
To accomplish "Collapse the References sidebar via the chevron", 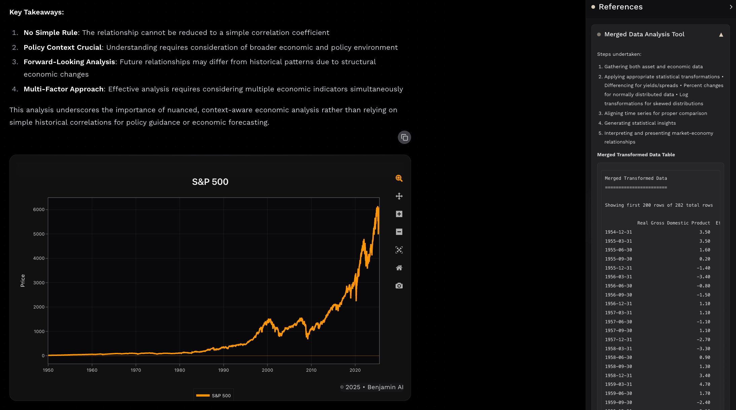I will click(731, 7).
